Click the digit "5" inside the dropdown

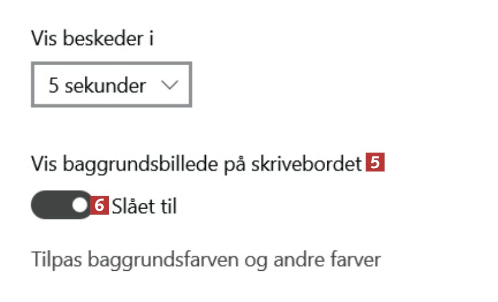pyautogui.click(x=53, y=86)
